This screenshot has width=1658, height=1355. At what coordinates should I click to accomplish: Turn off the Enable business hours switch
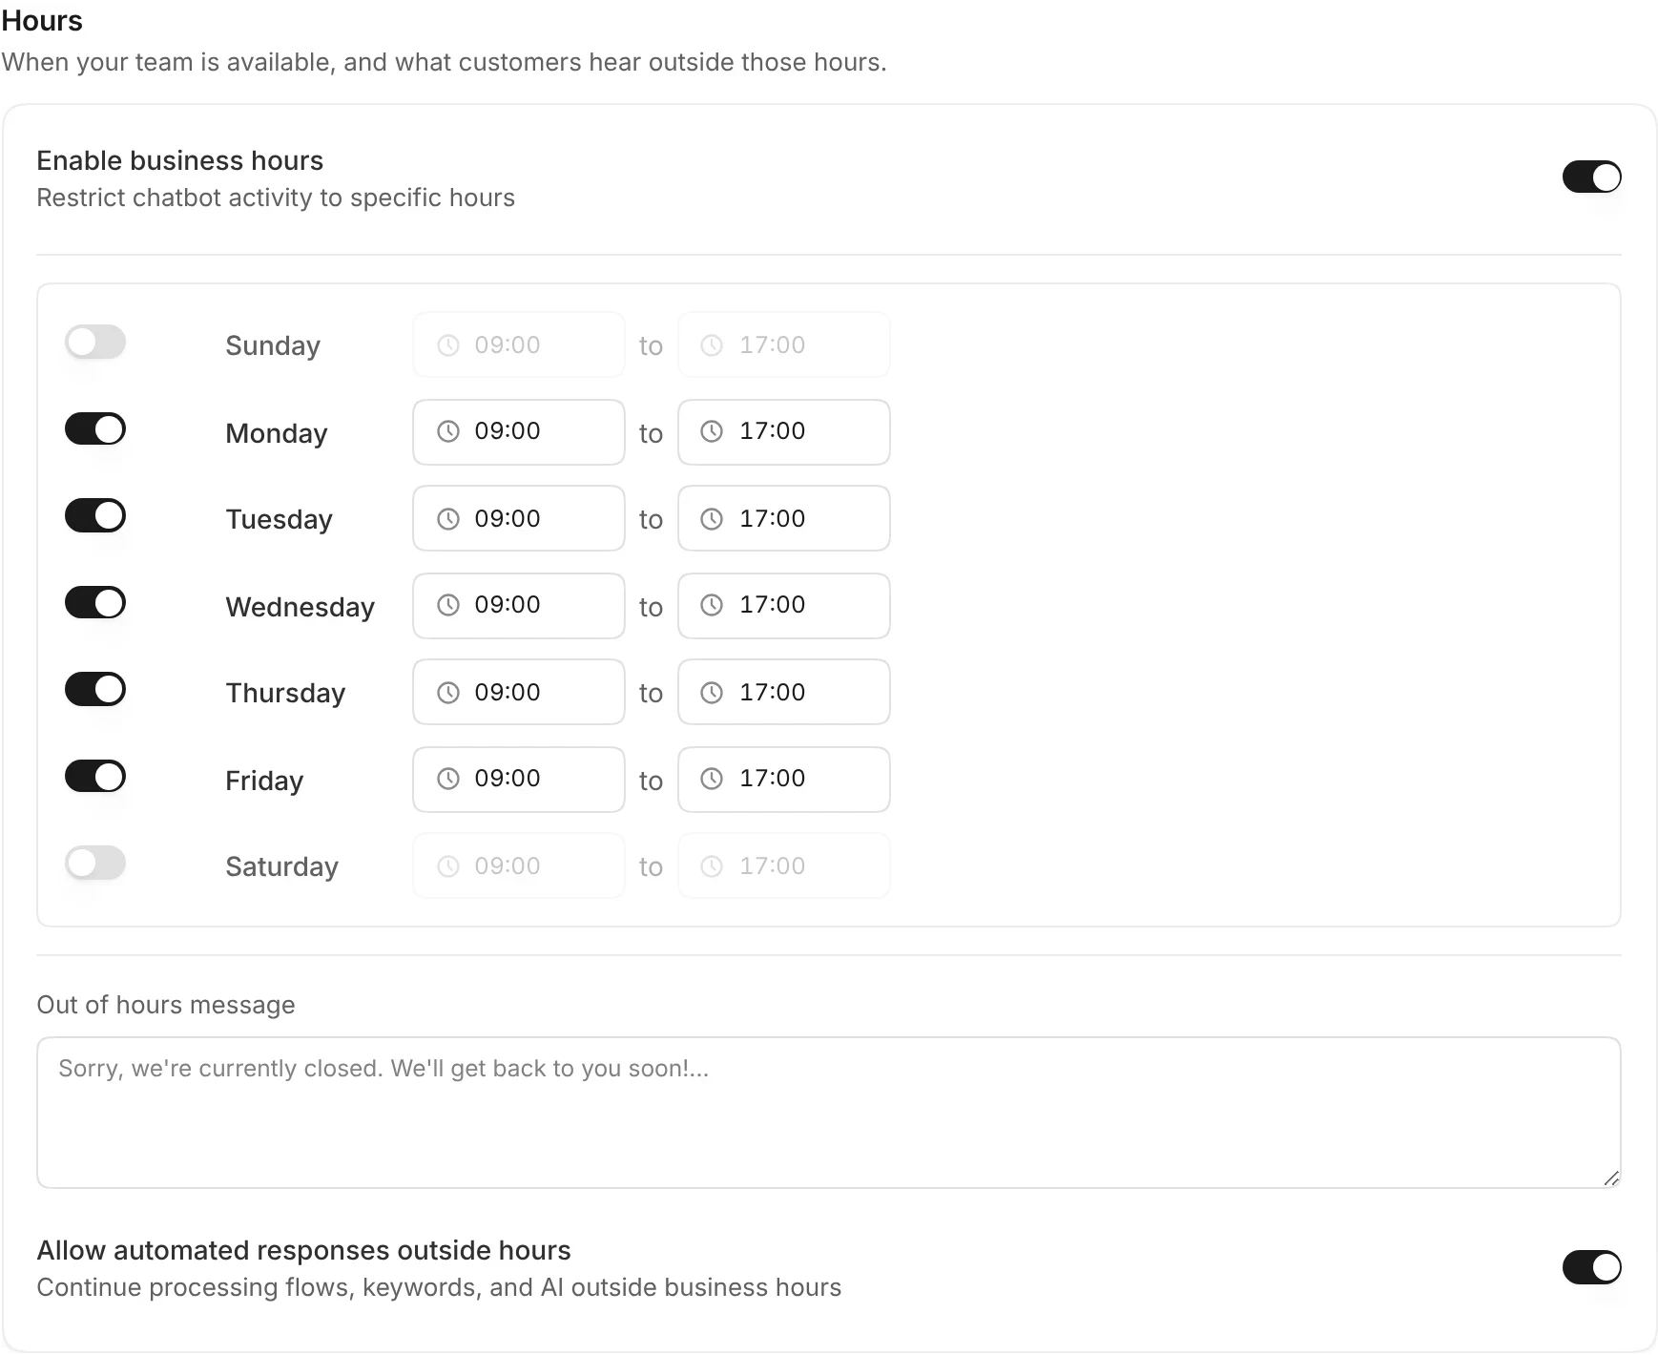coord(1591,177)
